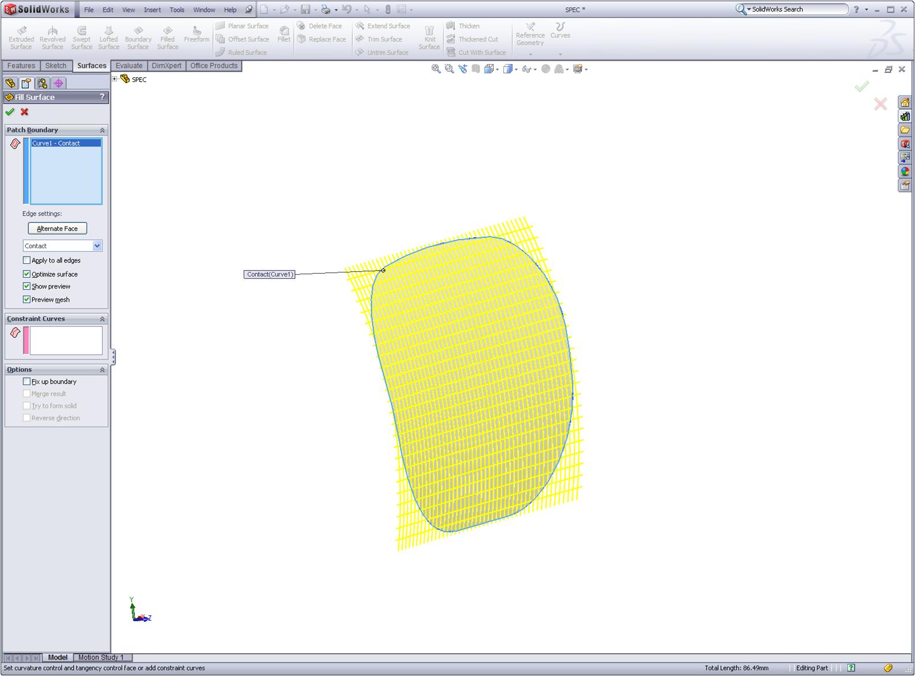Click the panel collapse splitter handle

[x=113, y=357]
